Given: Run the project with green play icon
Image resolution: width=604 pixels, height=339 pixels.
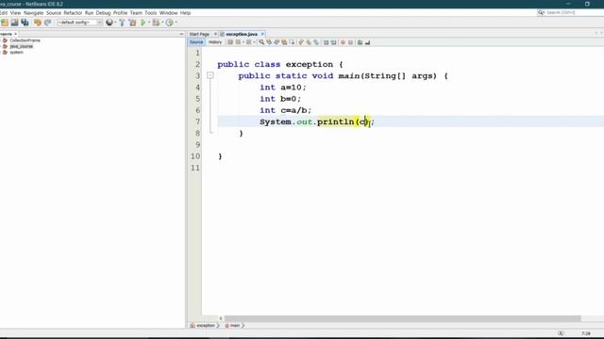Looking at the screenshot, I should [x=143, y=23].
